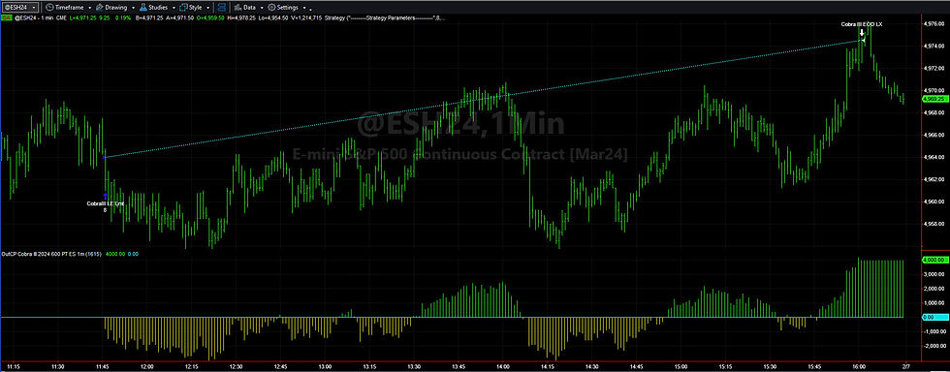
Task: Click the Timeframe clock icon
Action: pyautogui.click(x=49, y=8)
